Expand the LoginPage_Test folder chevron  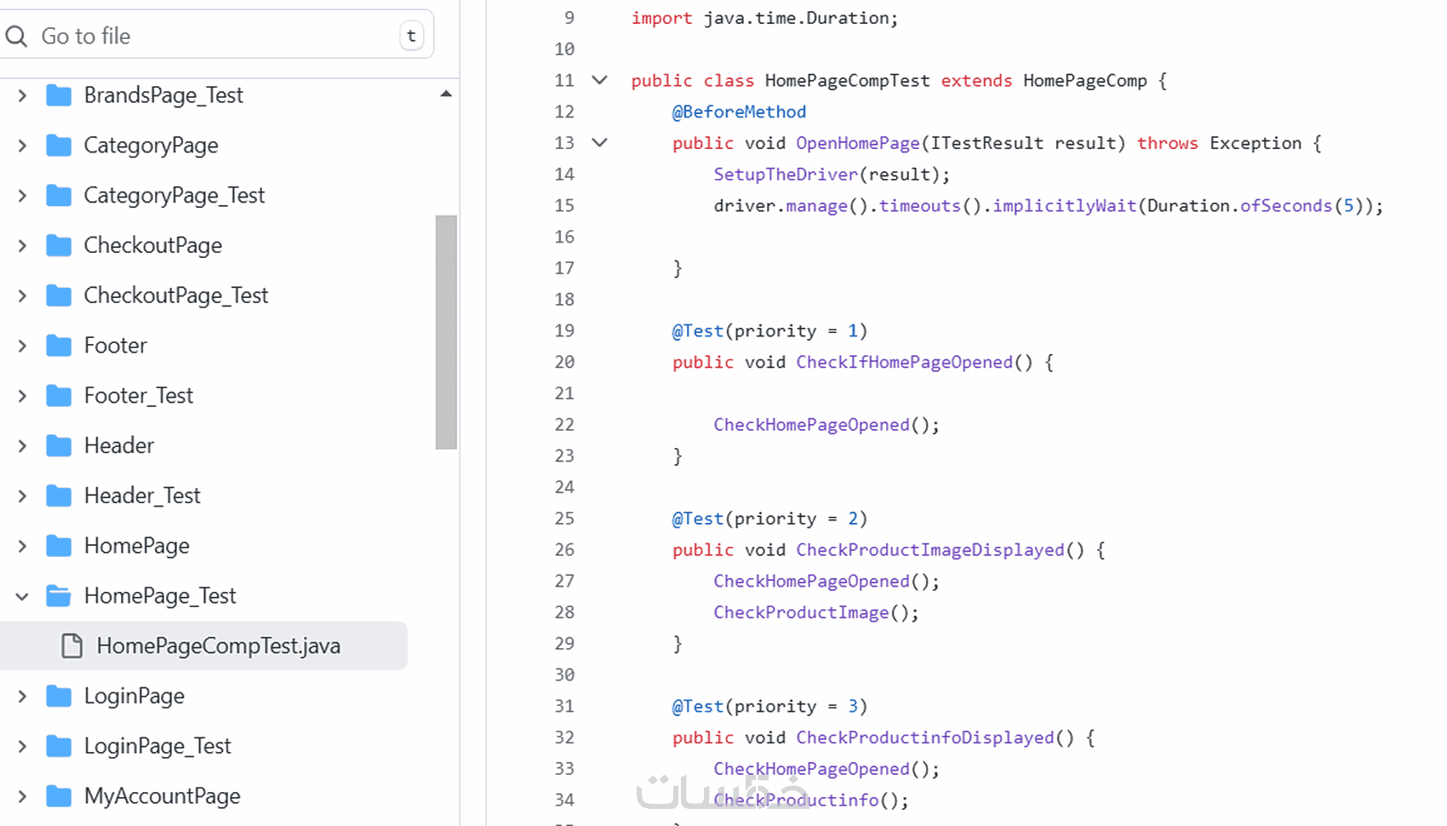pyautogui.click(x=22, y=747)
